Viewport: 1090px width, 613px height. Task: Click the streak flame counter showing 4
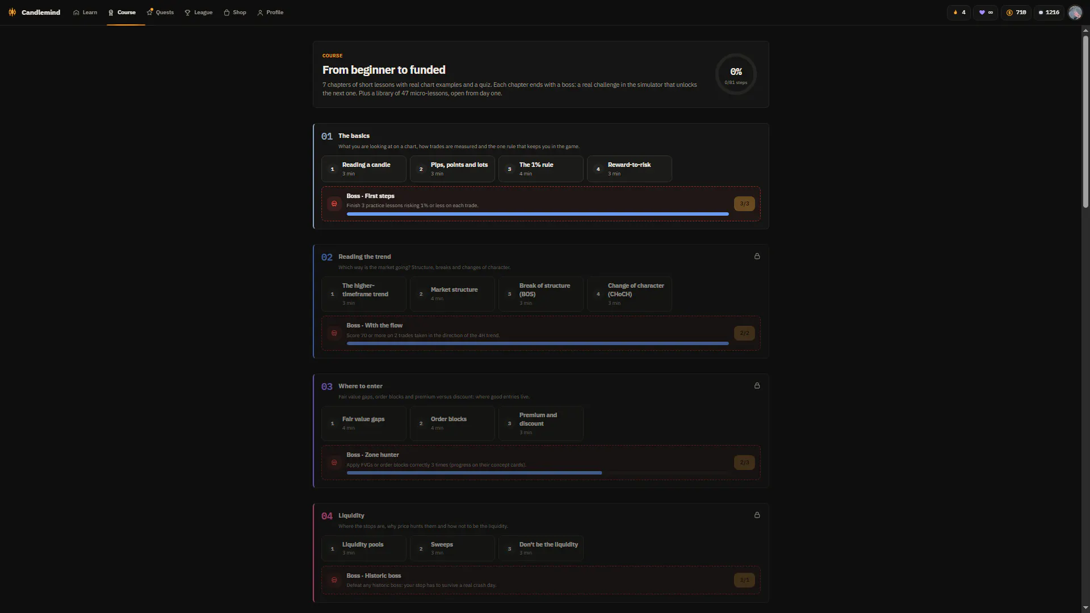point(959,12)
